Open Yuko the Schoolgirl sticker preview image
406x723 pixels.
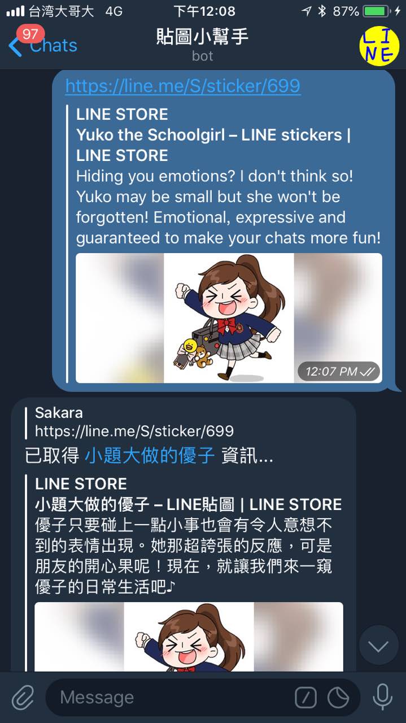tap(229, 318)
